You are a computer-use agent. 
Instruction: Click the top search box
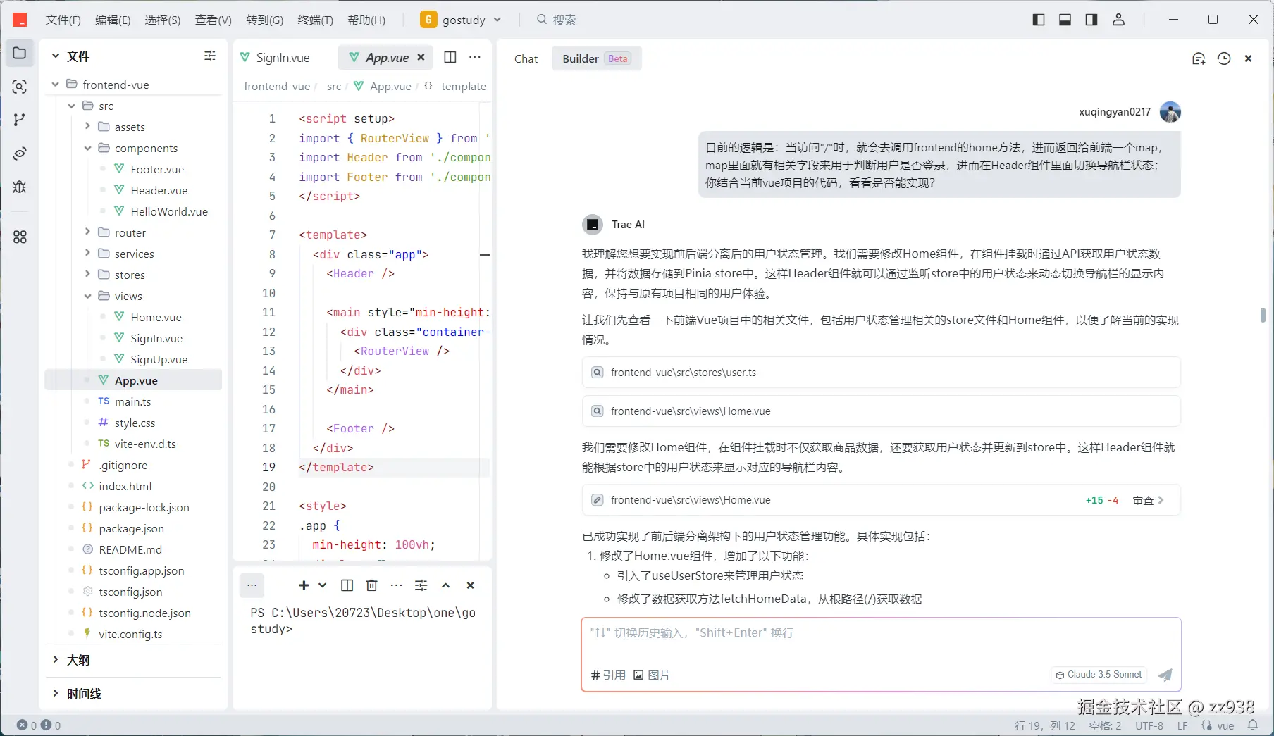pyautogui.click(x=557, y=20)
